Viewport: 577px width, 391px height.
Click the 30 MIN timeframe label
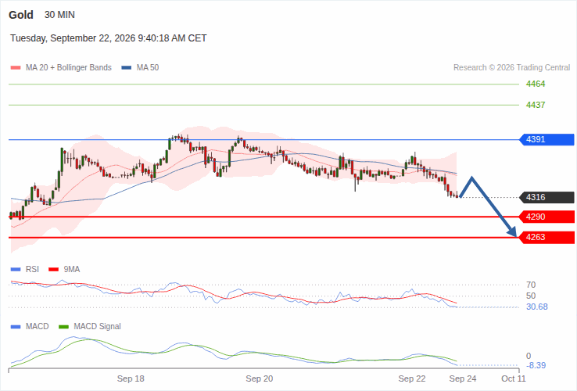point(59,15)
